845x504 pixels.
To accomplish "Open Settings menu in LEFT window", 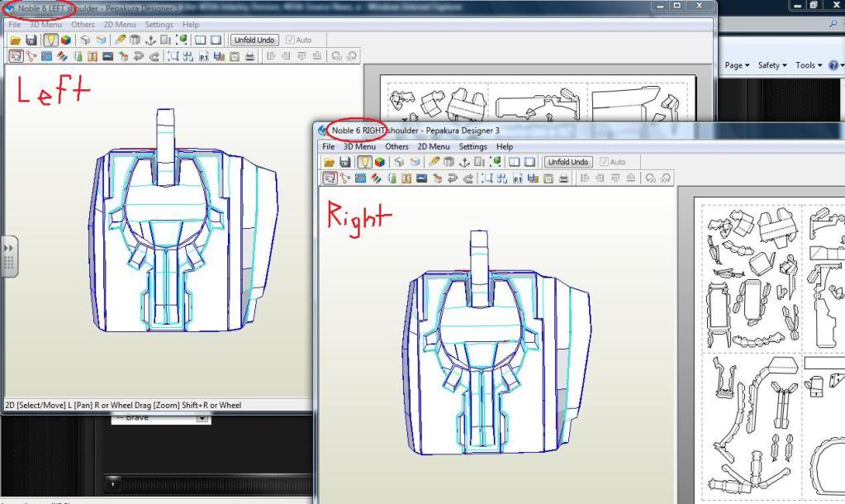I will 159,25.
